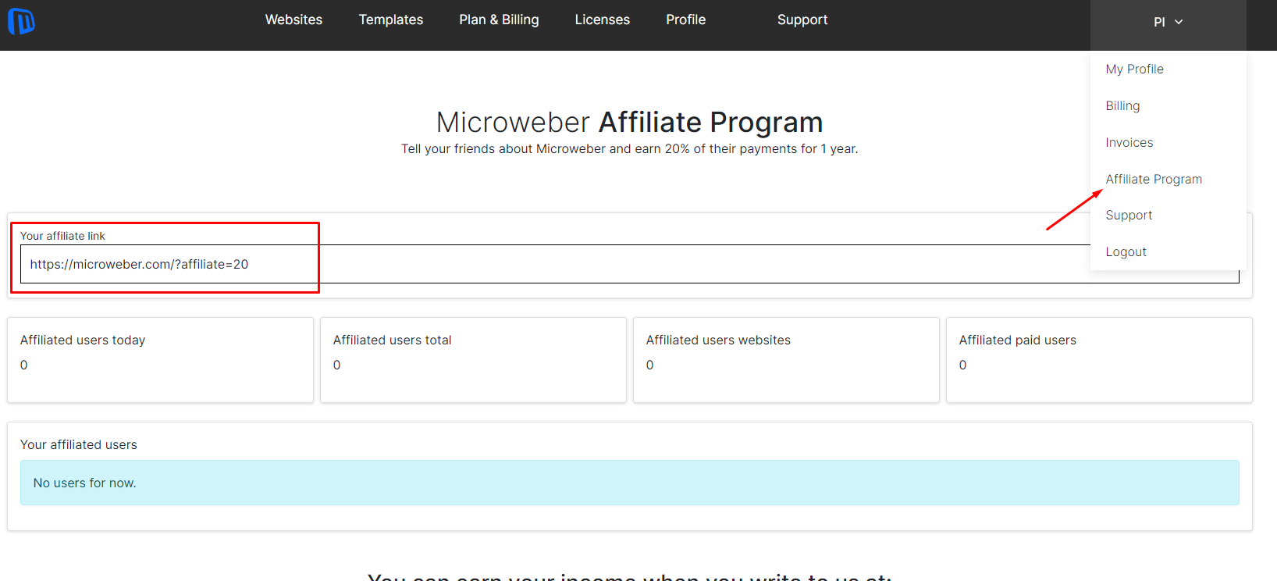
Task: Select Licenses in the top navigation bar
Action: point(602,20)
